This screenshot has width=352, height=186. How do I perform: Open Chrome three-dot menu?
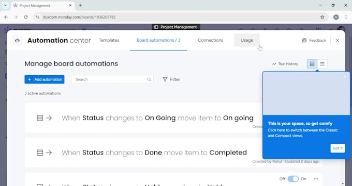coord(346,17)
